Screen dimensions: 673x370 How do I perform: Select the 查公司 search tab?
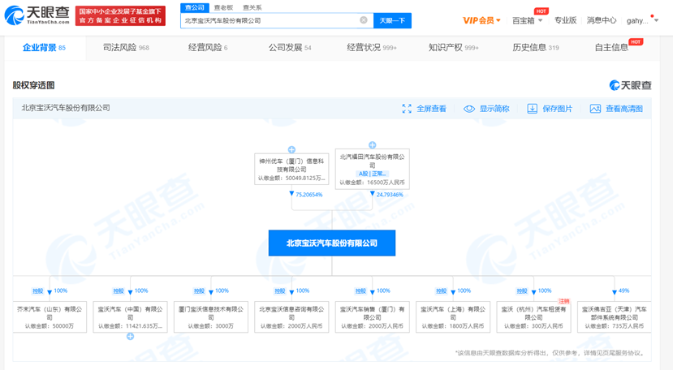195,8
